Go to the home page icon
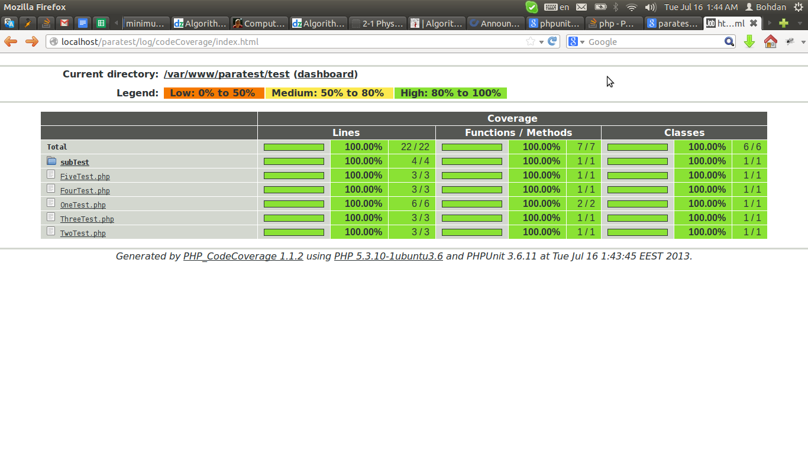This screenshot has height=454, width=808. click(x=770, y=41)
